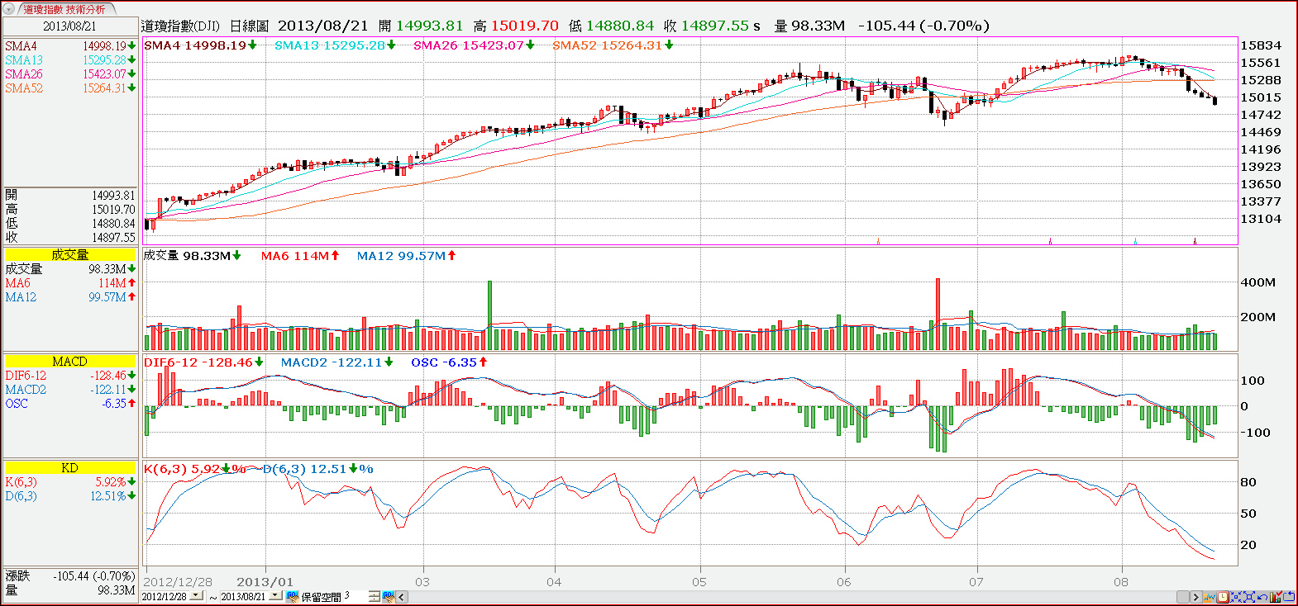Click the SMA52 15264.31 row in the left panel

click(70, 88)
